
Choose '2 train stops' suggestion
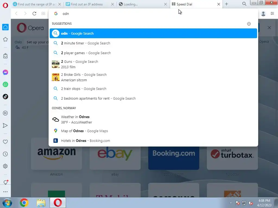153,89
